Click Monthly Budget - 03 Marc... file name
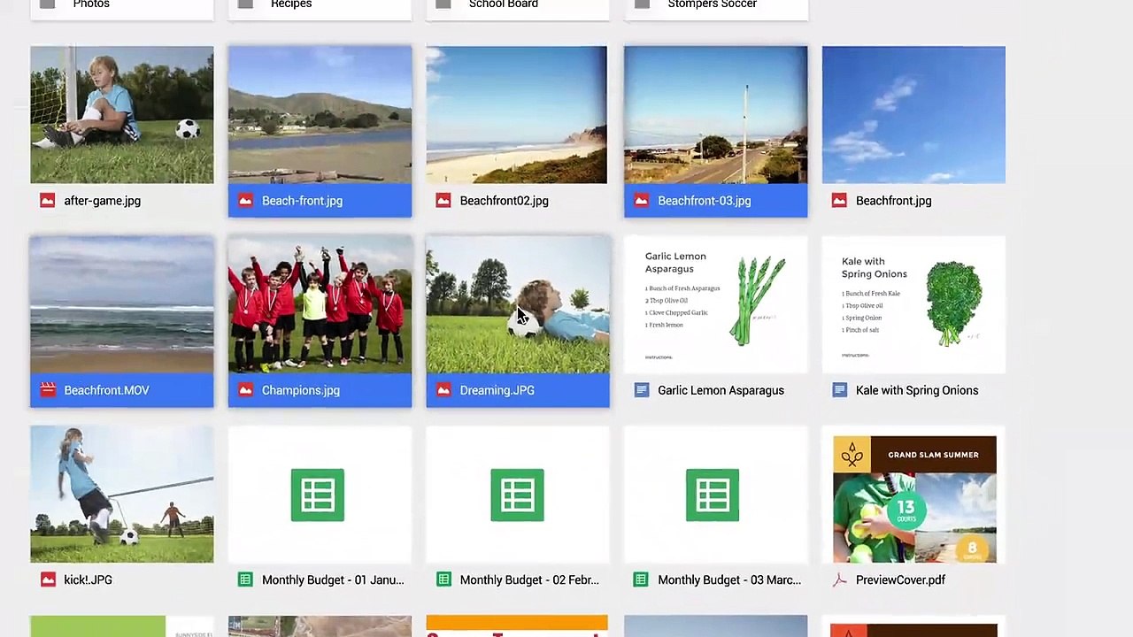 point(729,579)
